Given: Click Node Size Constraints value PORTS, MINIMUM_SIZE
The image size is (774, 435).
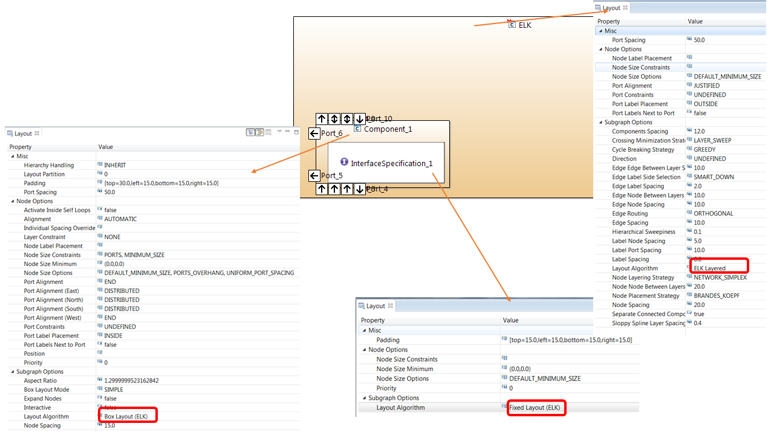Looking at the screenshot, I should click(134, 255).
